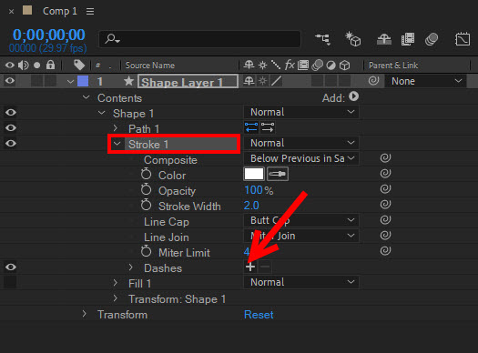Screen dimensions: 478x353
Task: Hide Shape Layer 1 with its eye toggle
Action: point(10,81)
